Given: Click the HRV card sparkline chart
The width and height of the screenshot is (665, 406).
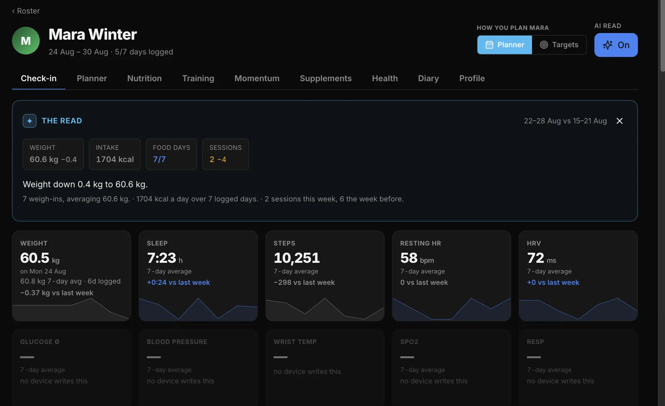Looking at the screenshot, I should [578, 309].
